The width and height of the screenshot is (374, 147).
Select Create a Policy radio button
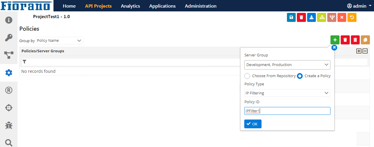[x=300, y=76]
